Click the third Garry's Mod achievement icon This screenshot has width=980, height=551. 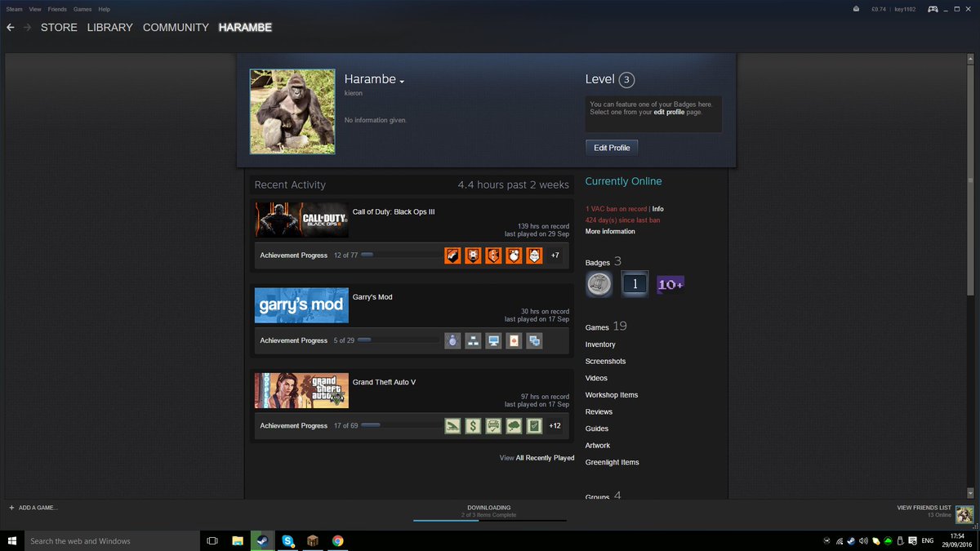coord(493,340)
